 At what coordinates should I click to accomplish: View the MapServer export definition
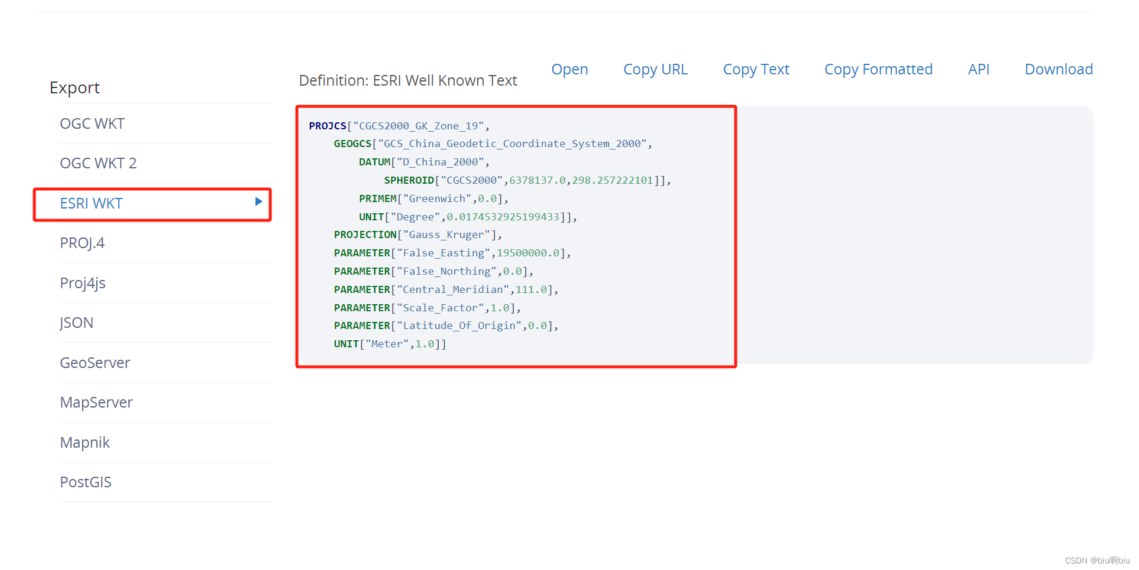point(96,402)
